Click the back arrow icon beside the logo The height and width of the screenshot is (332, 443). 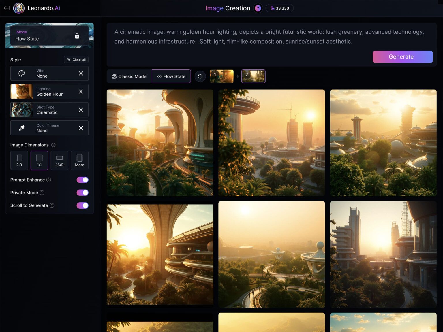click(7, 8)
